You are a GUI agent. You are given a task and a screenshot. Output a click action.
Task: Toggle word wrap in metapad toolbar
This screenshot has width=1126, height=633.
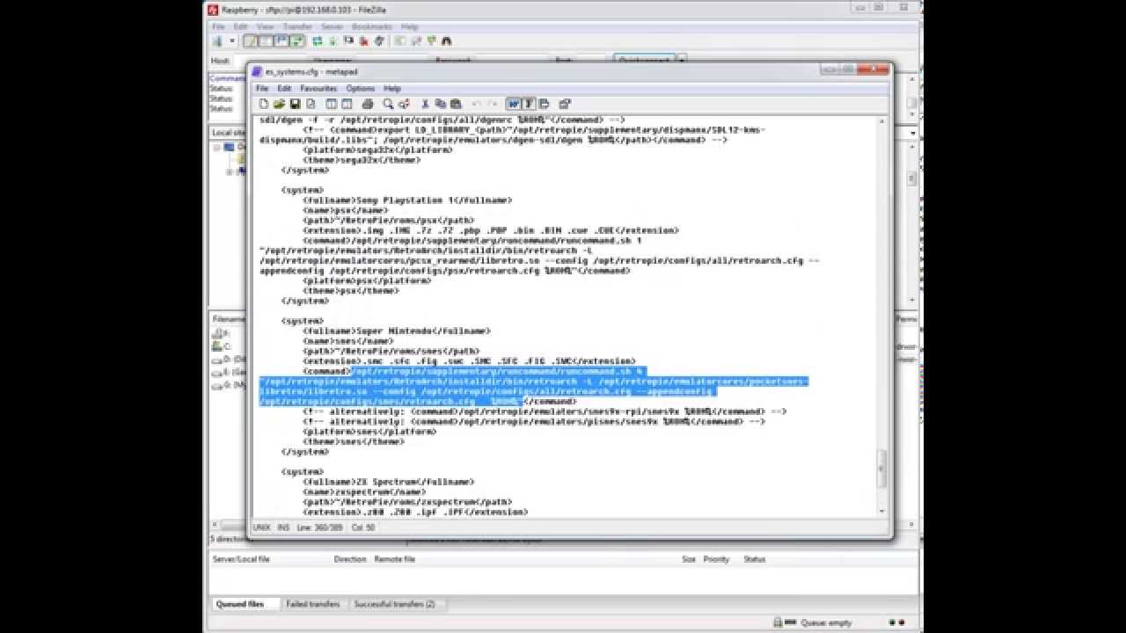pos(514,104)
